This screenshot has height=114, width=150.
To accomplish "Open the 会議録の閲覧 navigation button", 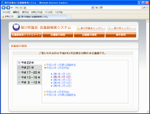I will pyautogui.click(x=58, y=35).
